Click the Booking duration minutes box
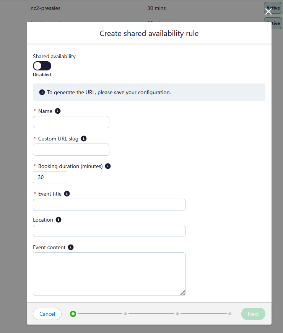The image size is (283, 333). tap(50, 177)
